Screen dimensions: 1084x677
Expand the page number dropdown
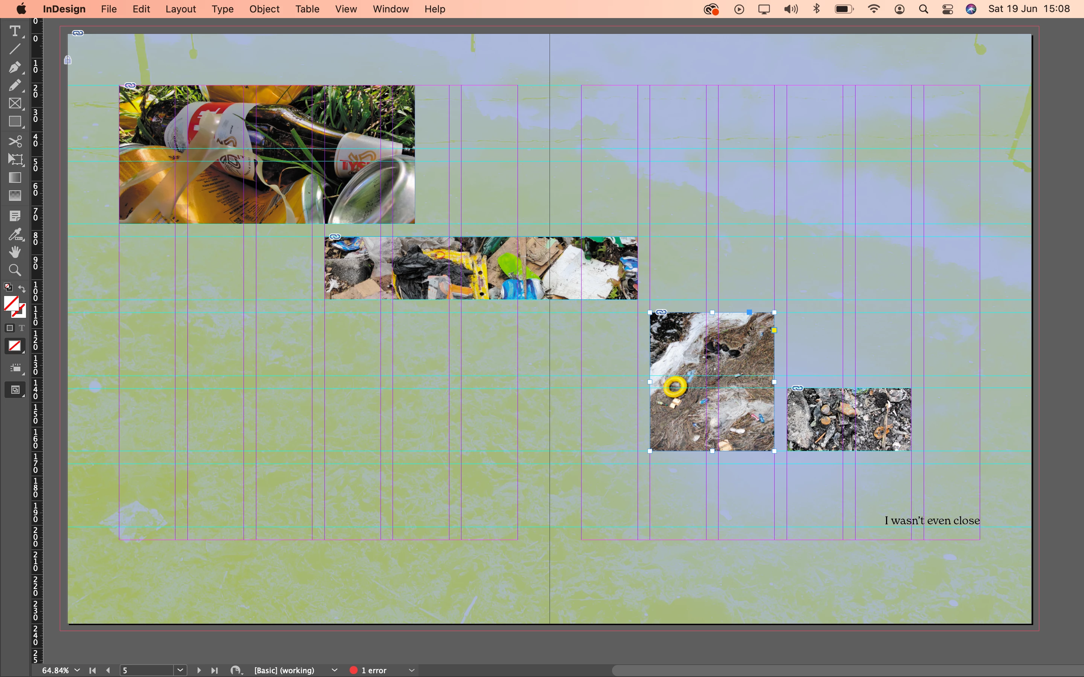click(x=180, y=670)
